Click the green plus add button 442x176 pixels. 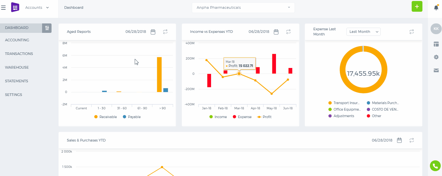point(417,7)
